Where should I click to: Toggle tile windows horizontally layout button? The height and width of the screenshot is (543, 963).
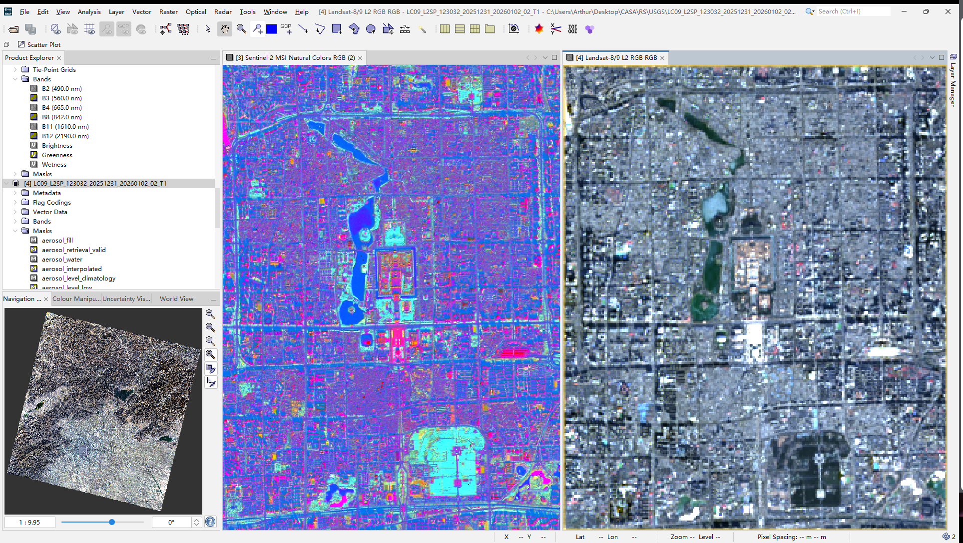(445, 29)
